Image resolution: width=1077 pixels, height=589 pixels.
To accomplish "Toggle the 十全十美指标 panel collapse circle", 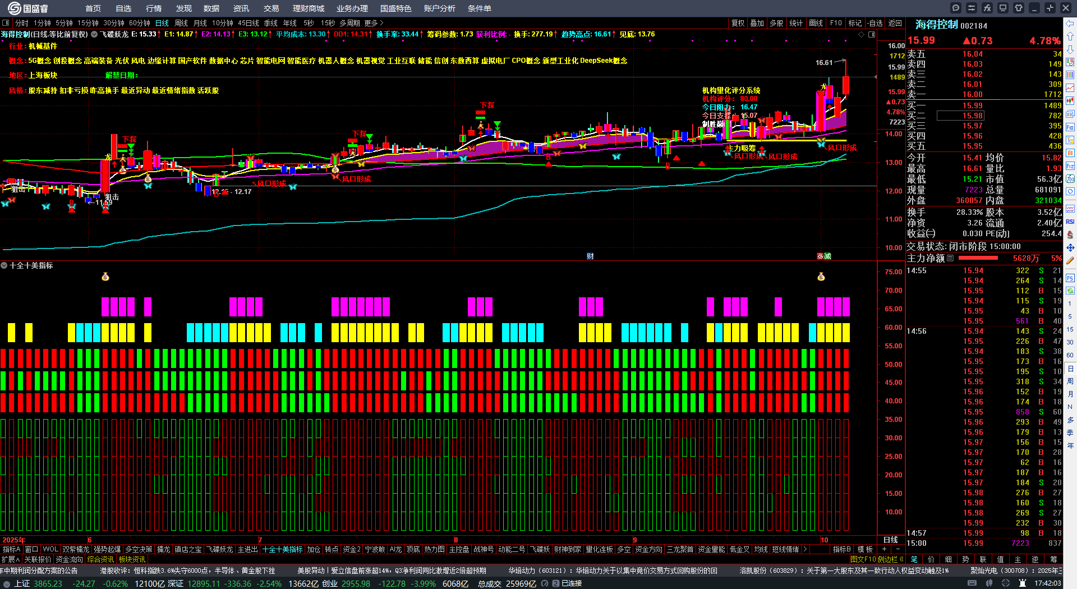I will tap(4, 265).
